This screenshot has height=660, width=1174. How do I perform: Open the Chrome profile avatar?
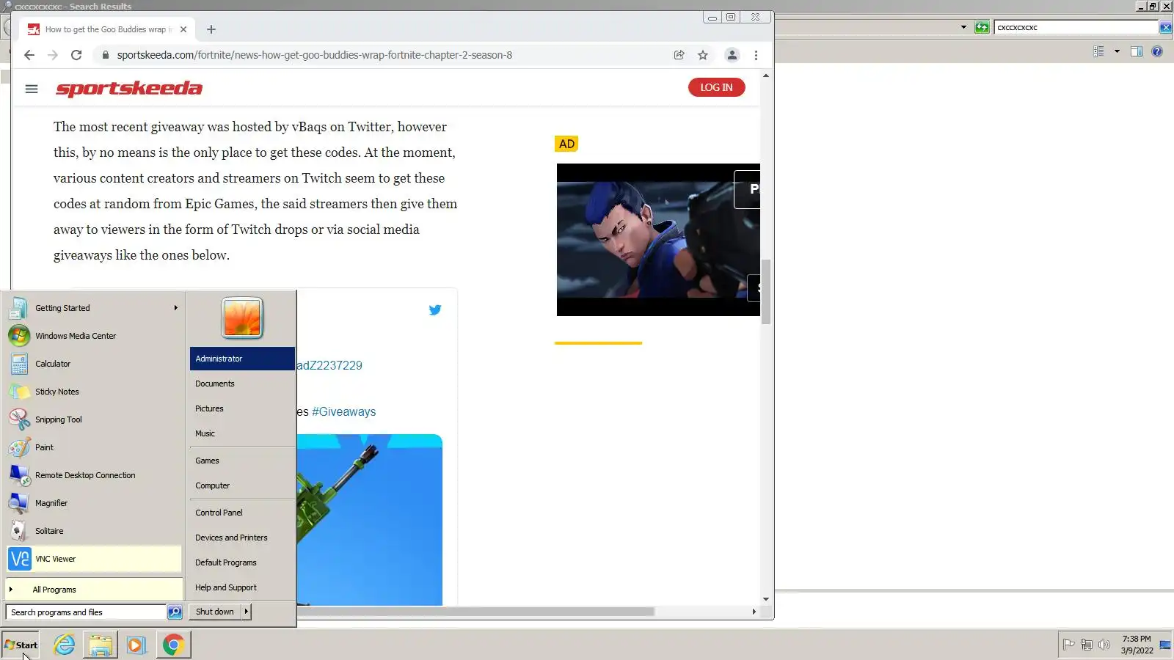click(x=732, y=55)
